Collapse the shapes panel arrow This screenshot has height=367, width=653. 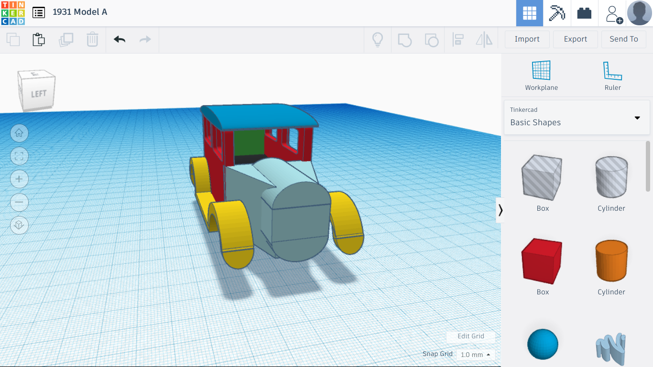500,210
